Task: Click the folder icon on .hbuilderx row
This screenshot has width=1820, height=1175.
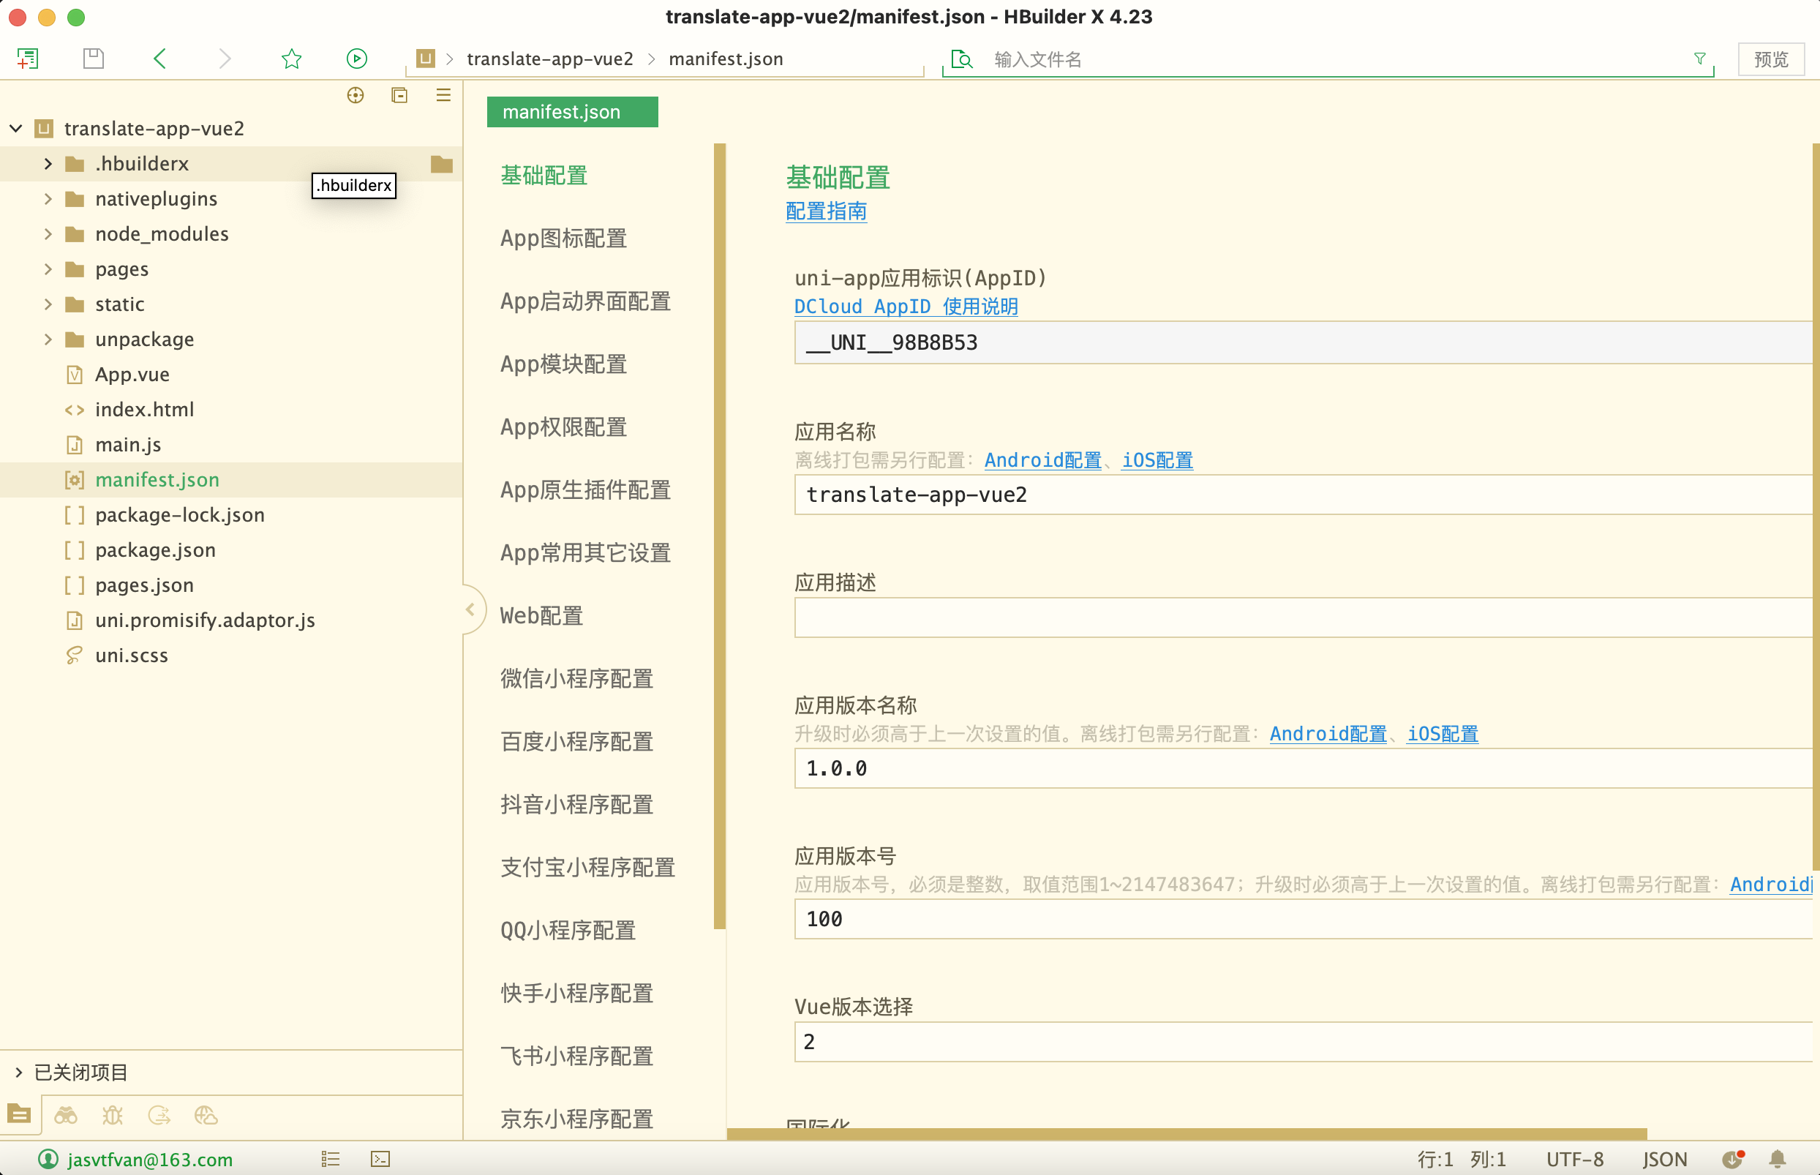Action: click(x=442, y=164)
